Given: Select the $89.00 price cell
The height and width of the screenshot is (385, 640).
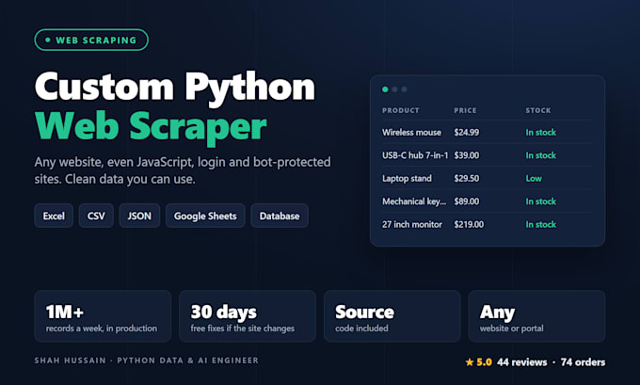Looking at the screenshot, I should 467,201.
